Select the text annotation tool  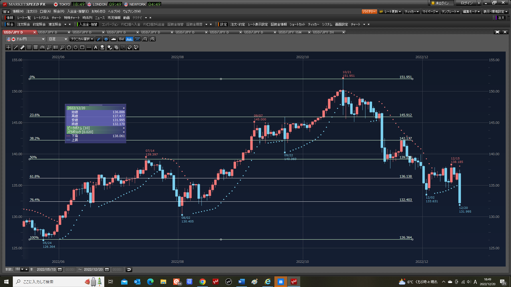[x=95, y=47]
